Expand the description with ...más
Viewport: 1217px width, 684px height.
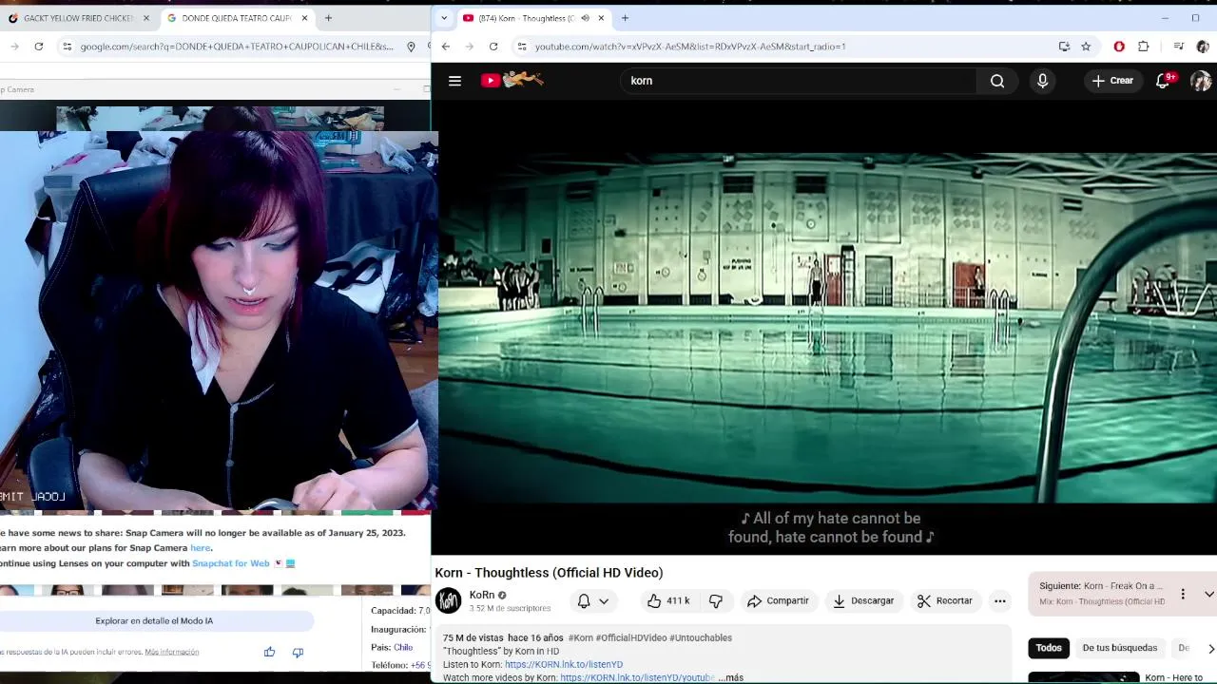coord(730,677)
